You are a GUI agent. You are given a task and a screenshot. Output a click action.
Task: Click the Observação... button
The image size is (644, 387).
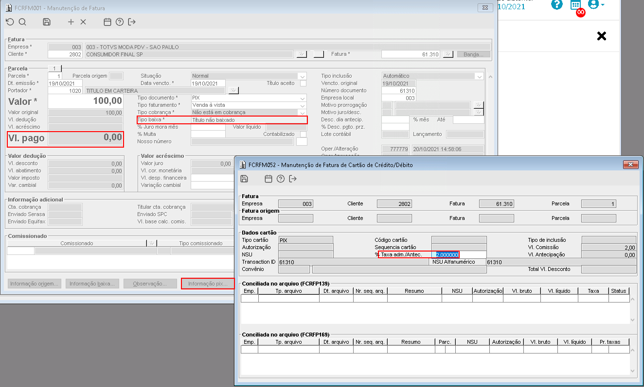pyautogui.click(x=150, y=284)
